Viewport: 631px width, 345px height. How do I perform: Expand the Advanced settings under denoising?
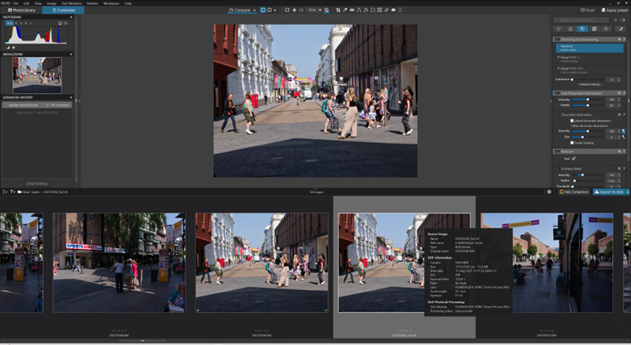pos(589,85)
